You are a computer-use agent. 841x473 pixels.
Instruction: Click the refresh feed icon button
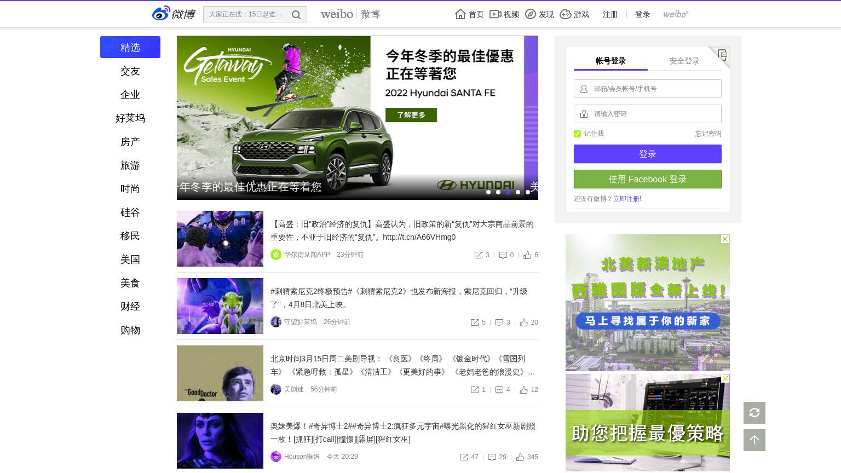click(x=754, y=413)
